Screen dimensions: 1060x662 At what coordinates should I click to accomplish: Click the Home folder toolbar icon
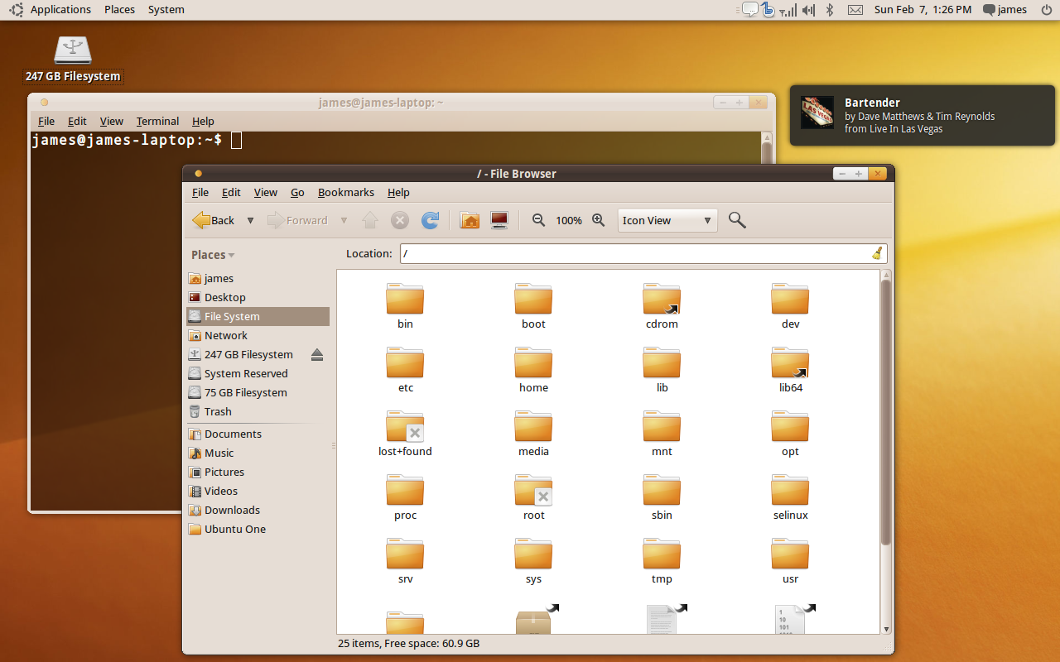click(470, 220)
